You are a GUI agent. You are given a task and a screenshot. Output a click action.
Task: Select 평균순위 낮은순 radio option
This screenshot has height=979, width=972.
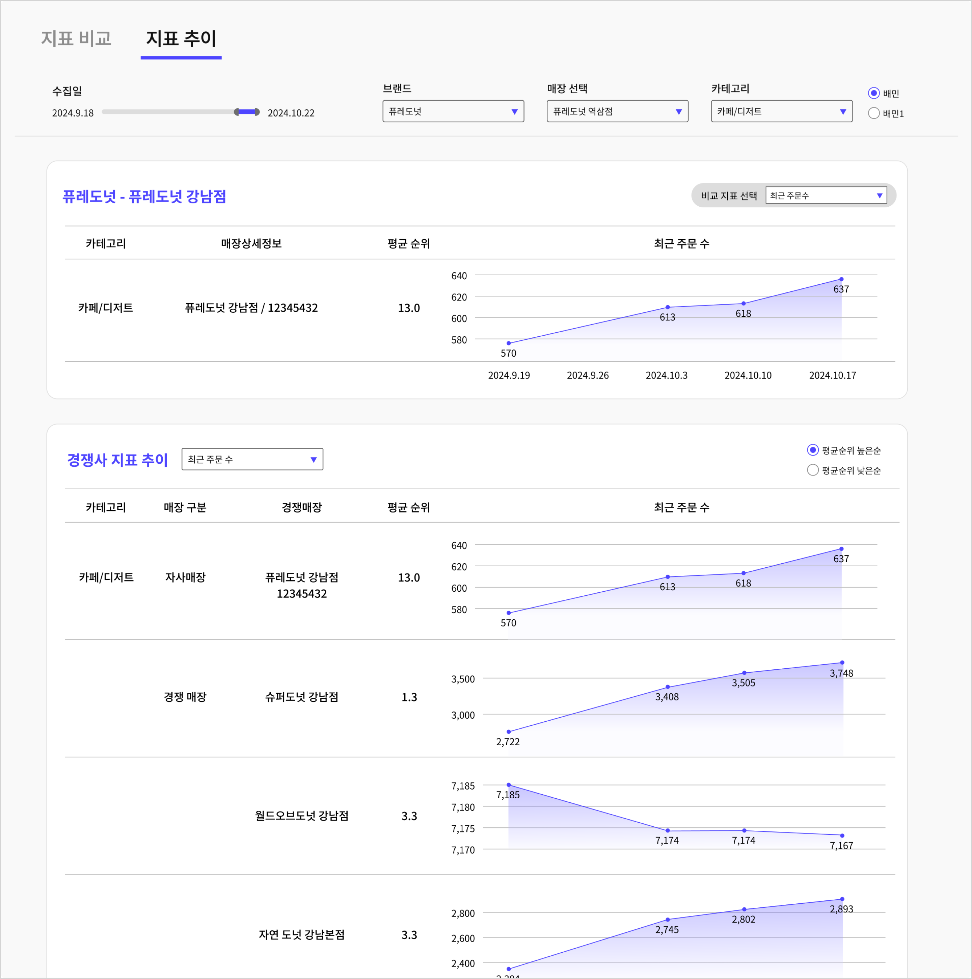pyautogui.click(x=812, y=470)
